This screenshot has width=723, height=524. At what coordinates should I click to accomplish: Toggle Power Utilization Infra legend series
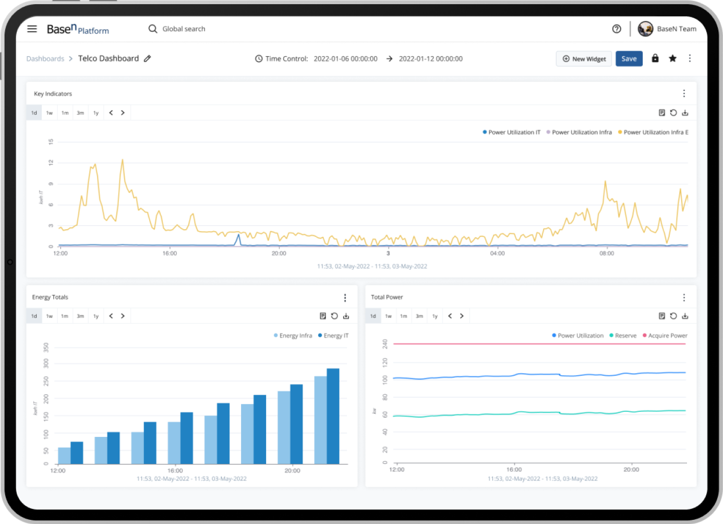[x=579, y=132]
